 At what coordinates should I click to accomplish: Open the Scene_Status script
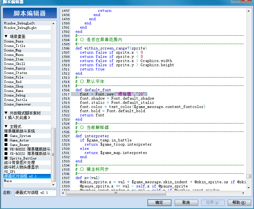click(27, 73)
